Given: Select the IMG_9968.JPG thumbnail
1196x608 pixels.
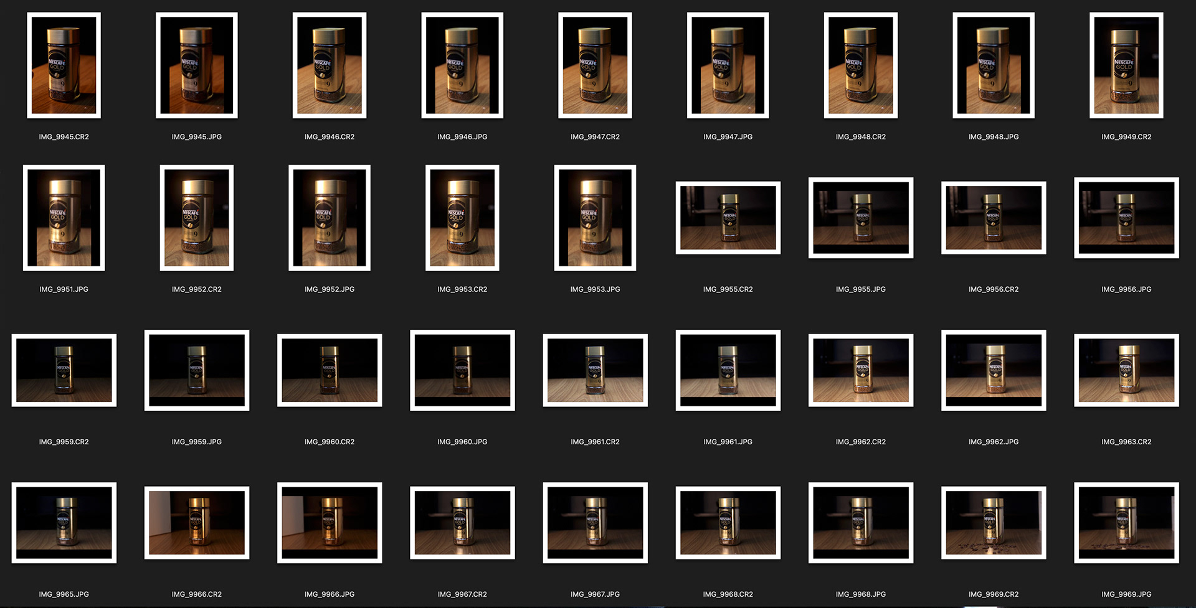Looking at the screenshot, I should pos(861,523).
